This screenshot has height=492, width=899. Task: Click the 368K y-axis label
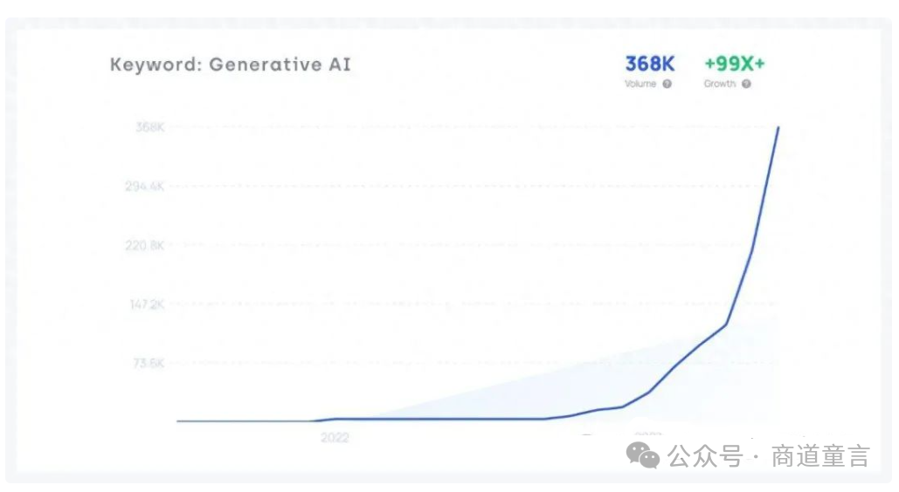point(150,127)
